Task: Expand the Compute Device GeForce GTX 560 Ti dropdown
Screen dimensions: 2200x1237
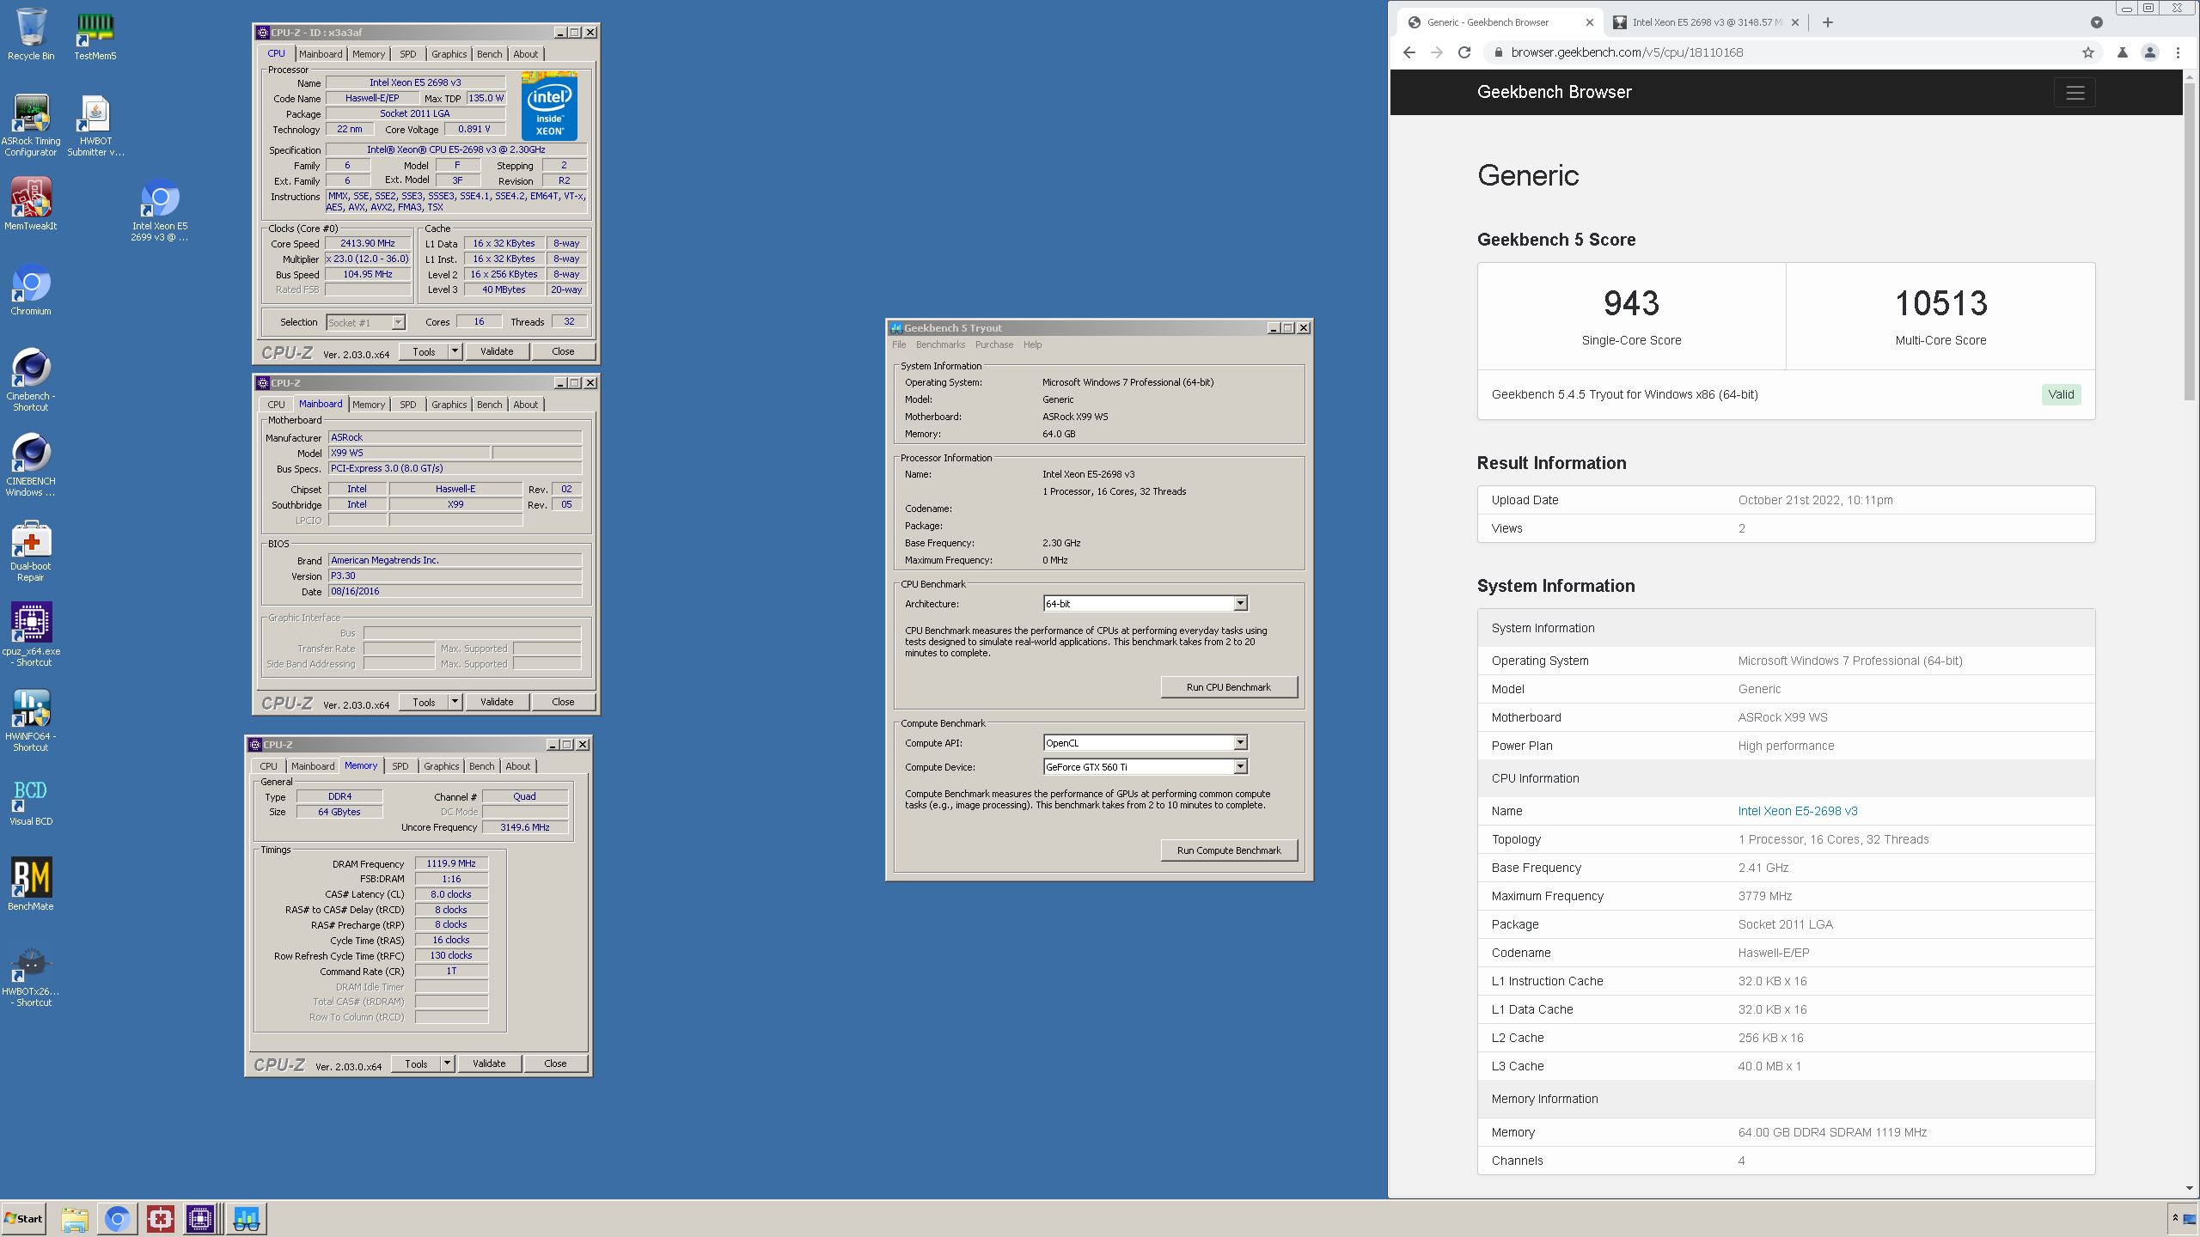Action: click(1240, 767)
